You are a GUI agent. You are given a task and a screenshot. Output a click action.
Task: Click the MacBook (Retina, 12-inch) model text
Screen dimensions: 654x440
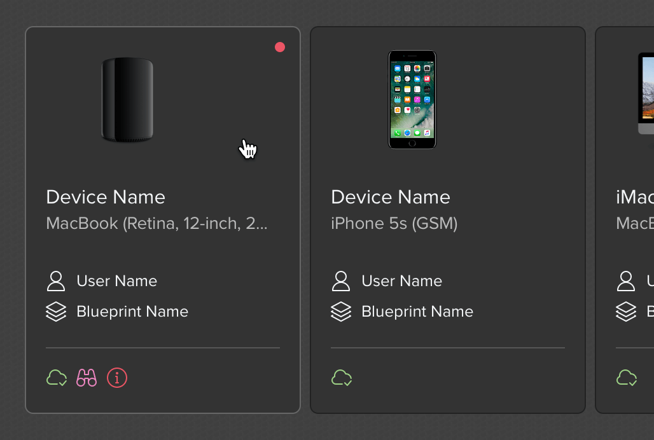pyautogui.click(x=157, y=224)
